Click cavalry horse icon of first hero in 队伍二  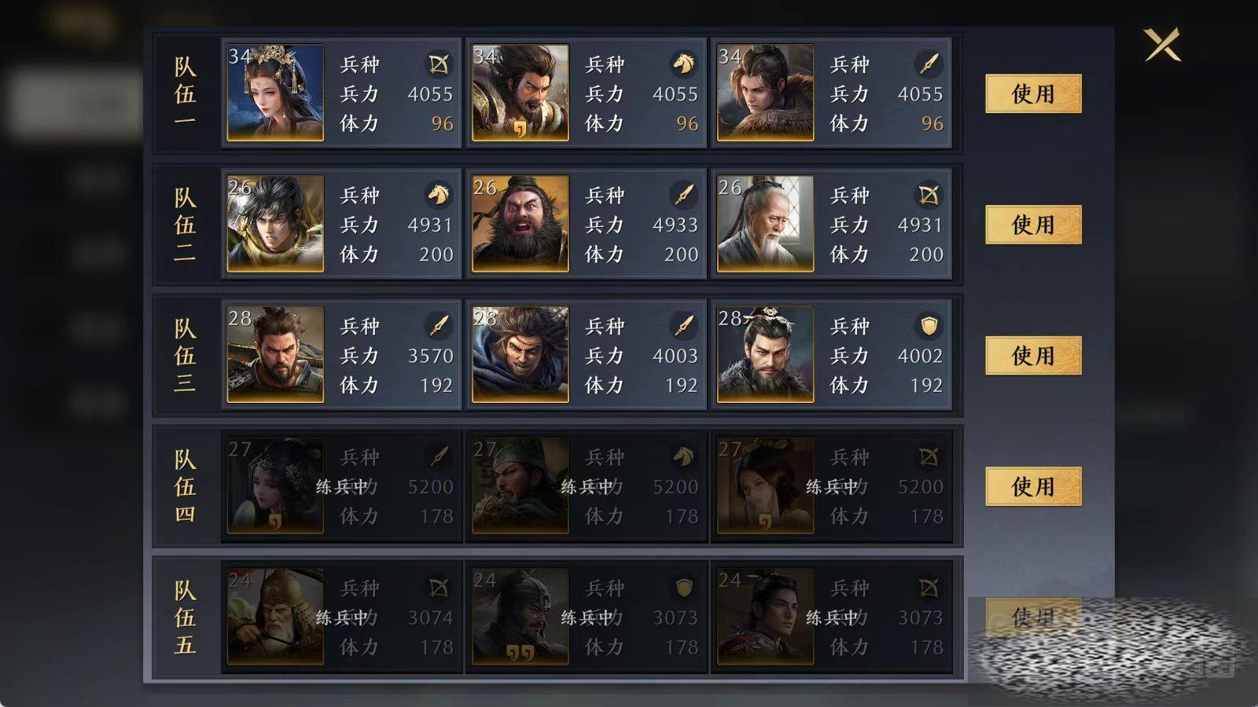(439, 194)
